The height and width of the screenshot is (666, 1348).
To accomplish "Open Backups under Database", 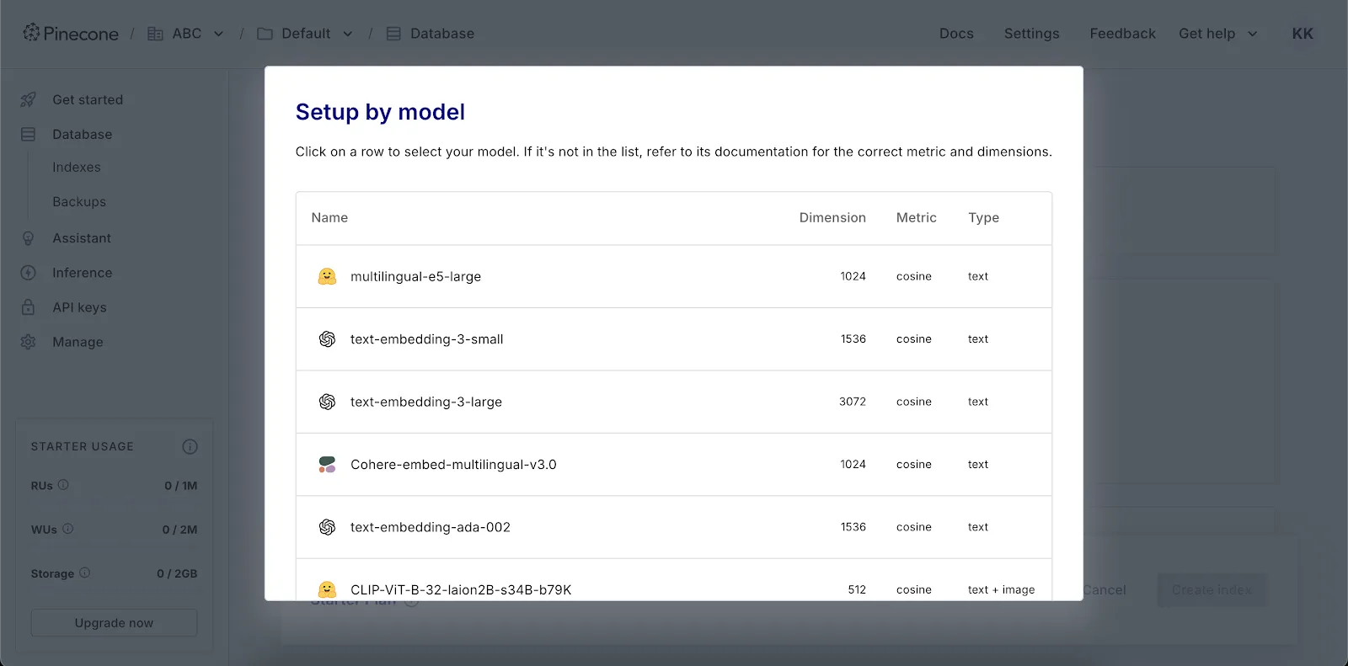I will (x=79, y=202).
